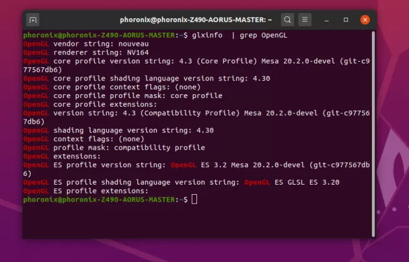Click the terminal vertical scrollbar

[373, 134]
